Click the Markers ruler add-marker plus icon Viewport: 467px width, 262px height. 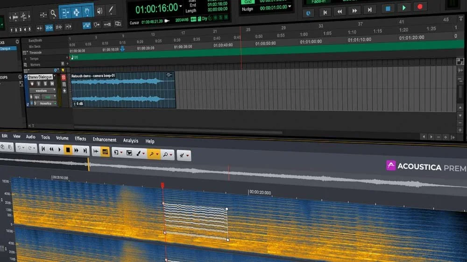[67, 63]
